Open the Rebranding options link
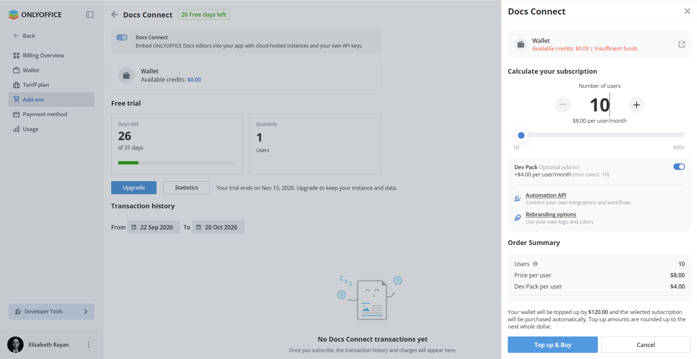This screenshot has height=359, width=697. coord(551,214)
